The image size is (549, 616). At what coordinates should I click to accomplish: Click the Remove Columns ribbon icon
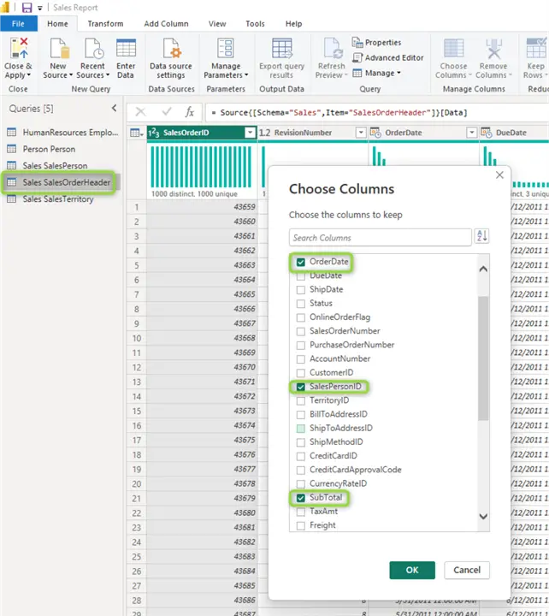point(493,49)
